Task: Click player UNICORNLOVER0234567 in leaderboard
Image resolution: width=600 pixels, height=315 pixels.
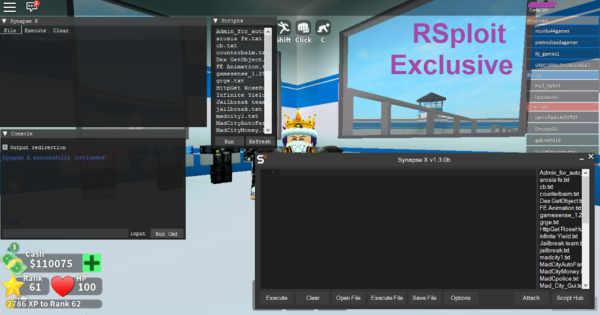Action: coord(562,65)
